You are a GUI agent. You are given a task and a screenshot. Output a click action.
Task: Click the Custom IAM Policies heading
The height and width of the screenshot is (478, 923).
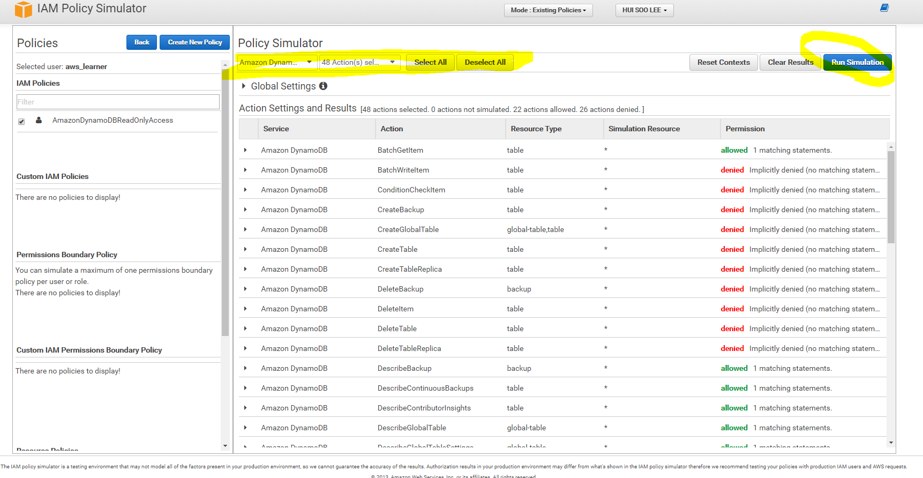pyautogui.click(x=52, y=176)
